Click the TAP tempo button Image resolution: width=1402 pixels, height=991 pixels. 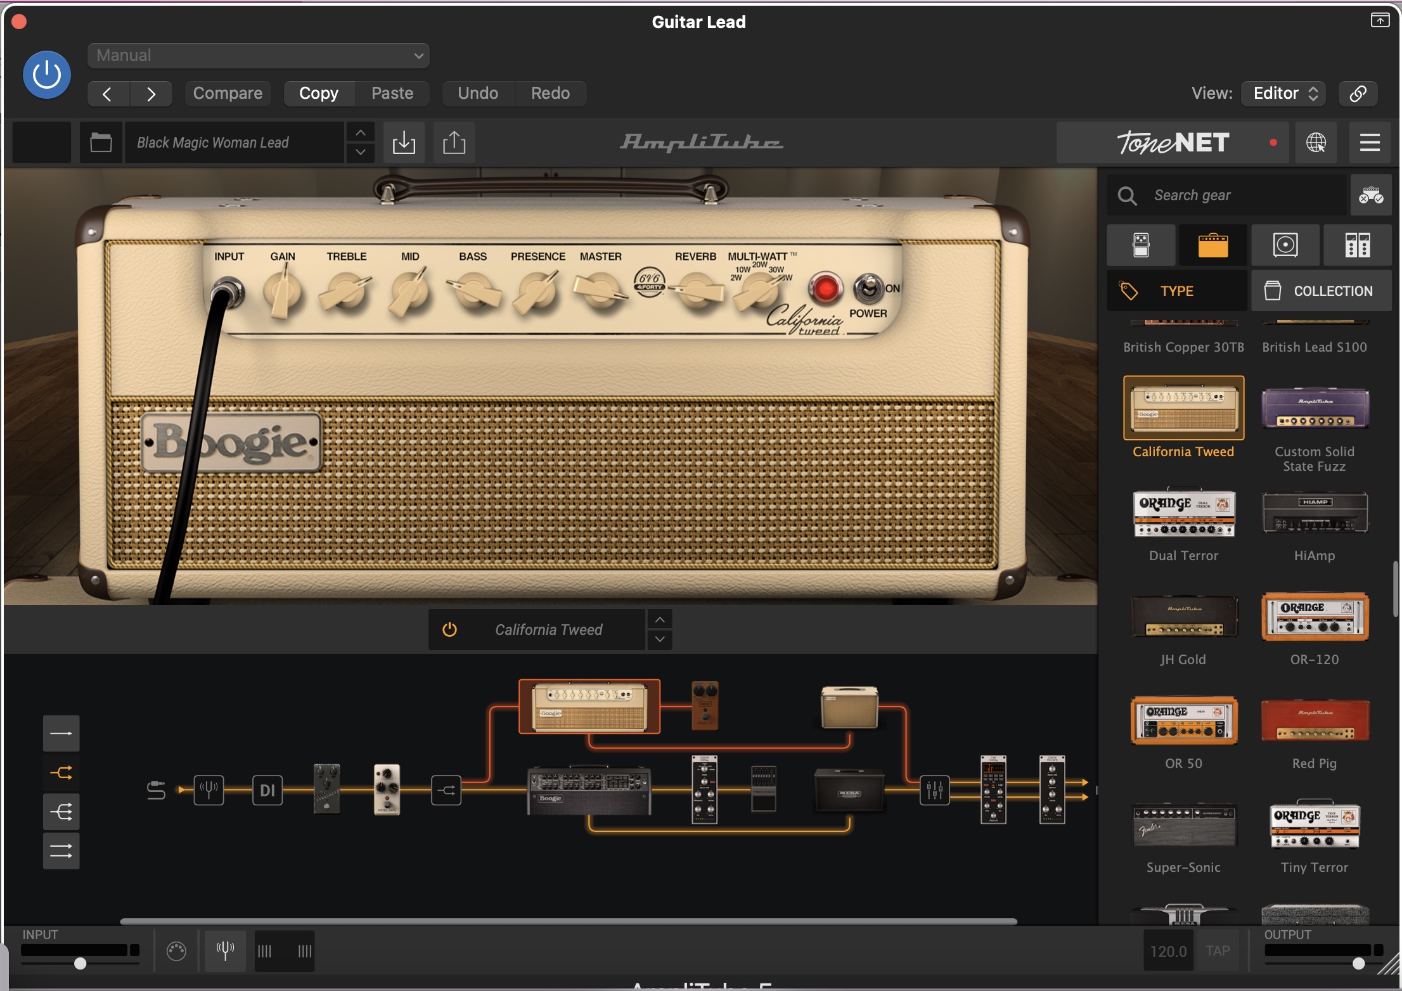coord(1218,951)
